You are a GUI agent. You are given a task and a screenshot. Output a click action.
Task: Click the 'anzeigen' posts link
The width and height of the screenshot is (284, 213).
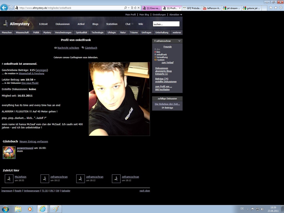tap(42, 70)
